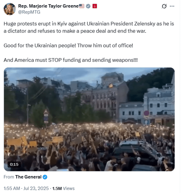Open the 1:55 AM post time link
This screenshot has width=181, height=193.
click(x=12, y=188)
